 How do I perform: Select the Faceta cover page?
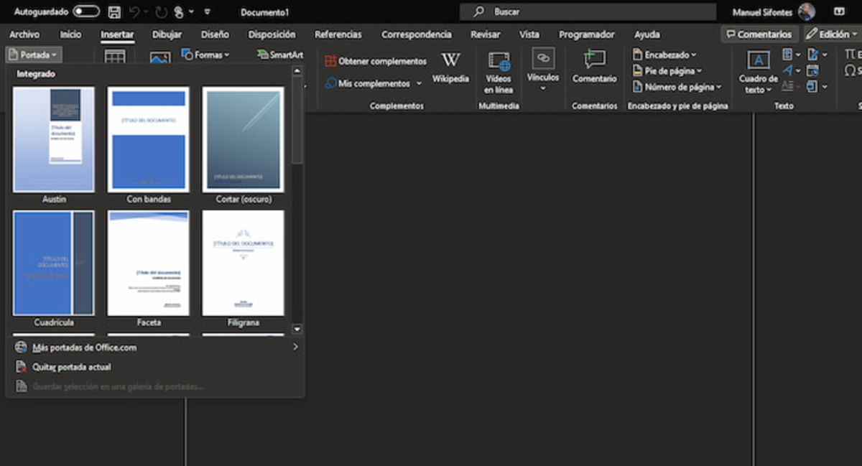(x=149, y=263)
